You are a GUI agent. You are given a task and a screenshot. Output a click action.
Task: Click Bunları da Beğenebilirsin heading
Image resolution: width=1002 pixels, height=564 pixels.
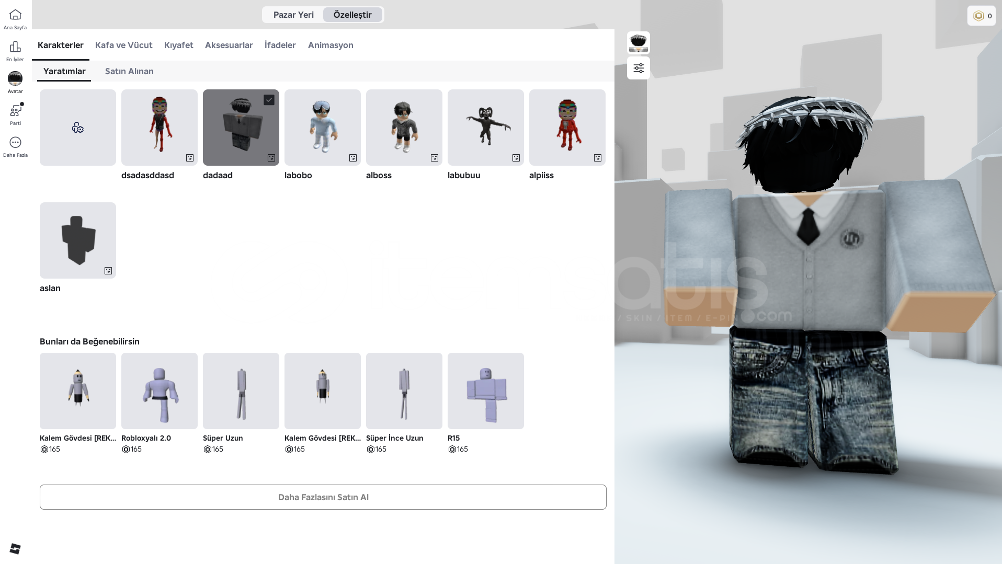coord(89,341)
